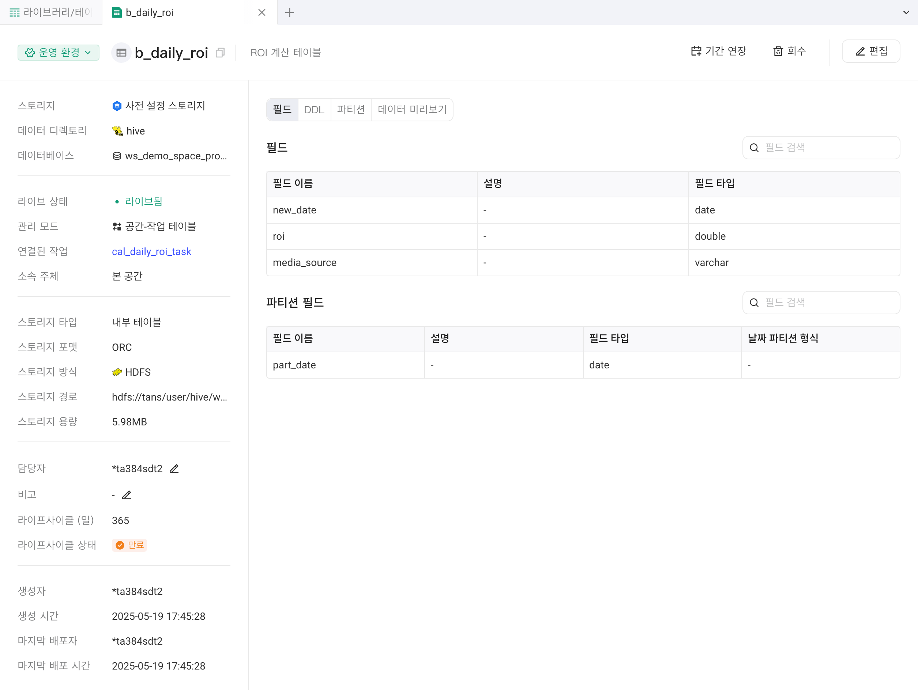The image size is (918, 690).
Task: Click the 사전 설정 스토리지 storage icon
Action: (x=117, y=106)
